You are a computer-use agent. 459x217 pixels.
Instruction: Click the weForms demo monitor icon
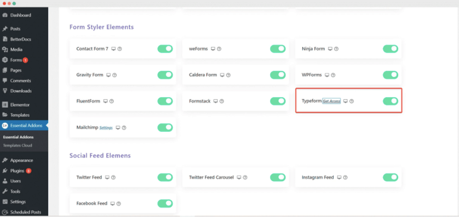pyautogui.click(x=213, y=49)
